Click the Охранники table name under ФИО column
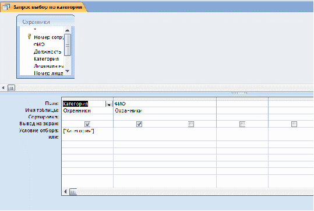The width and height of the screenshot is (314, 211). coord(129,111)
